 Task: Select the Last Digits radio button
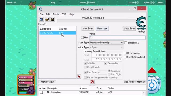coord(109,74)
